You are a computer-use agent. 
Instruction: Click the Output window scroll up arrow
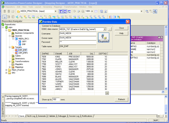(x=166, y=97)
